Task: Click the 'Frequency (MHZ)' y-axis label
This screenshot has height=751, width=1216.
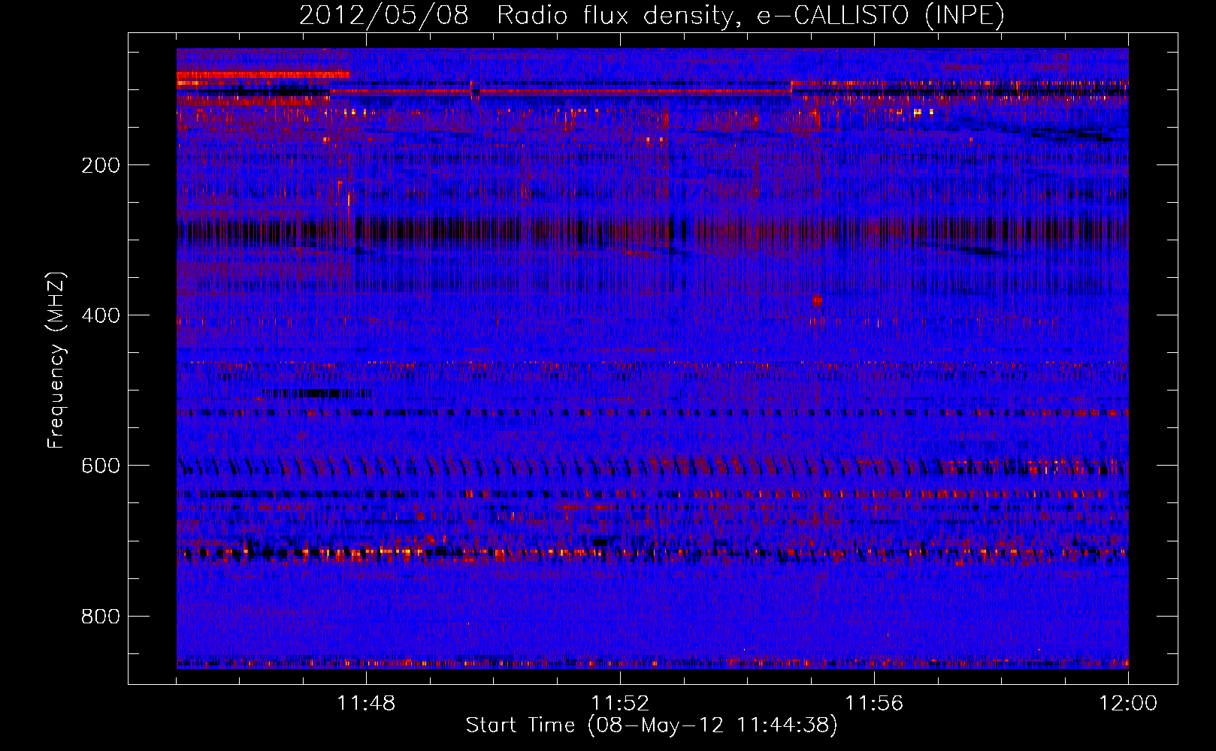Action: click(x=56, y=360)
